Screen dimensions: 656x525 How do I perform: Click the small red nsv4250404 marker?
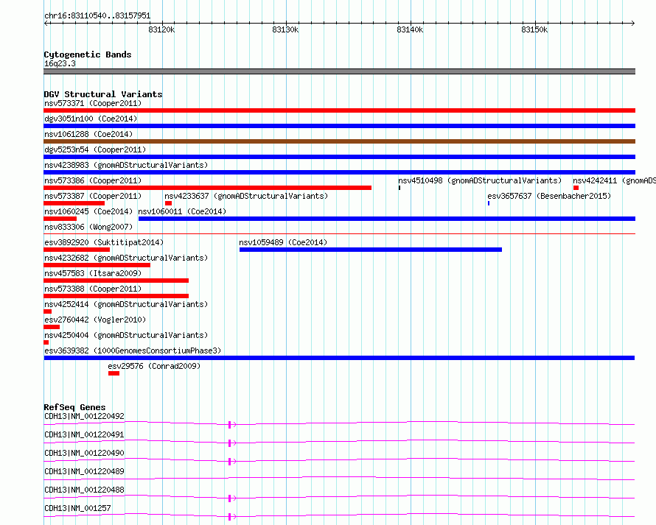click(46, 342)
